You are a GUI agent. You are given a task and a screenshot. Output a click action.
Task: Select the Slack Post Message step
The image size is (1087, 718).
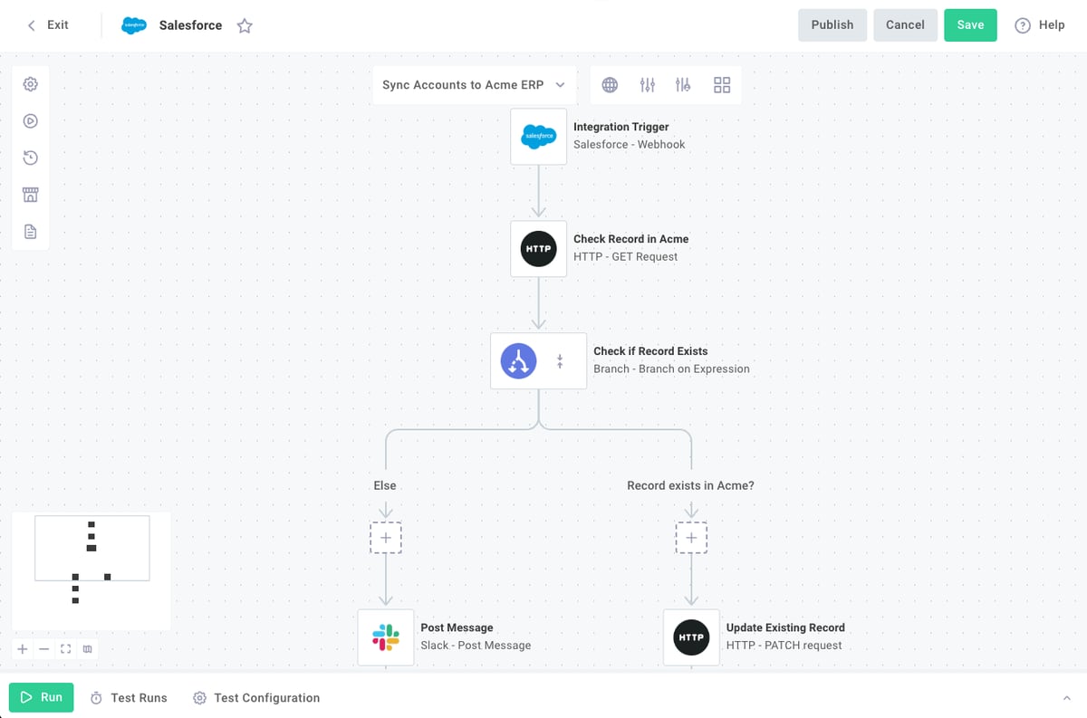click(386, 637)
